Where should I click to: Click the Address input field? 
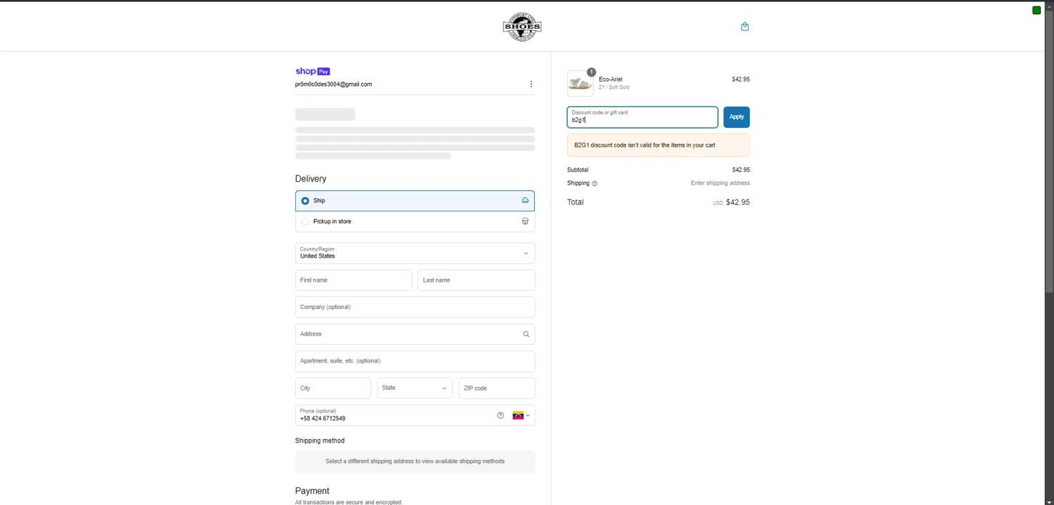click(x=415, y=334)
